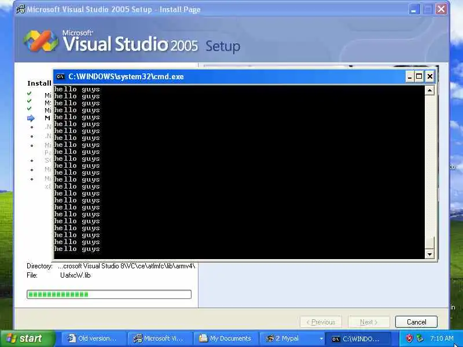Image resolution: width=463 pixels, height=347 pixels.
Task: Close the Visual Studio Setup window
Action: pyautogui.click(x=441, y=9)
